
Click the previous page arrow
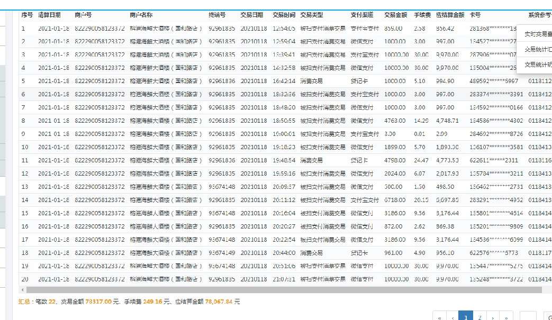(x=452, y=317)
